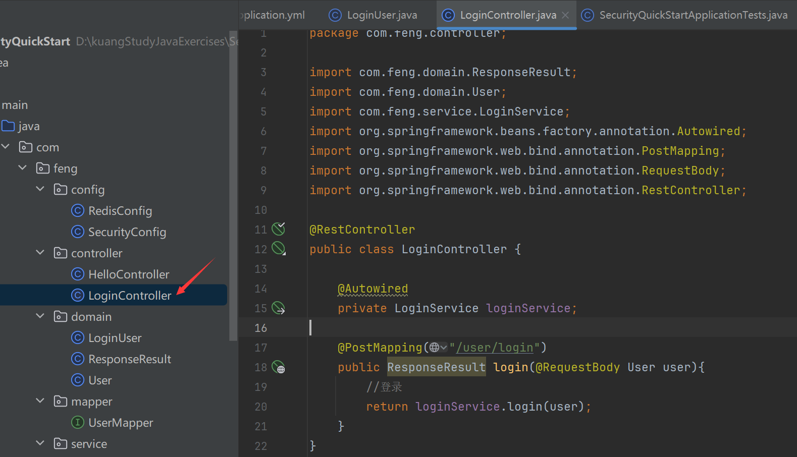The width and height of the screenshot is (797, 457).
Task: Click the com package folder icon
Action: click(26, 147)
